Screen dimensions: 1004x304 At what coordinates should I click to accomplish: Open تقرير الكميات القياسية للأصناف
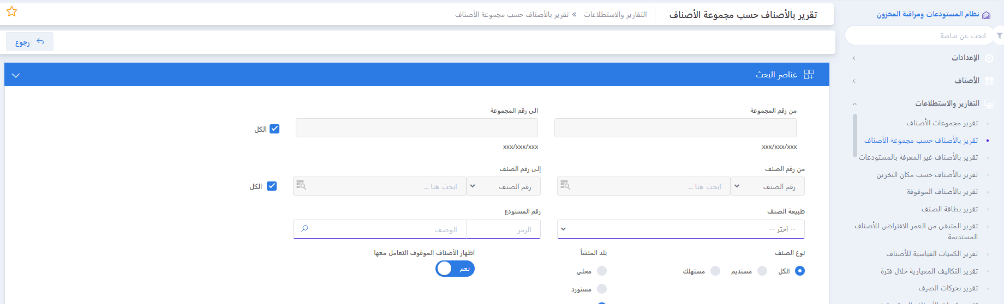[x=932, y=254]
